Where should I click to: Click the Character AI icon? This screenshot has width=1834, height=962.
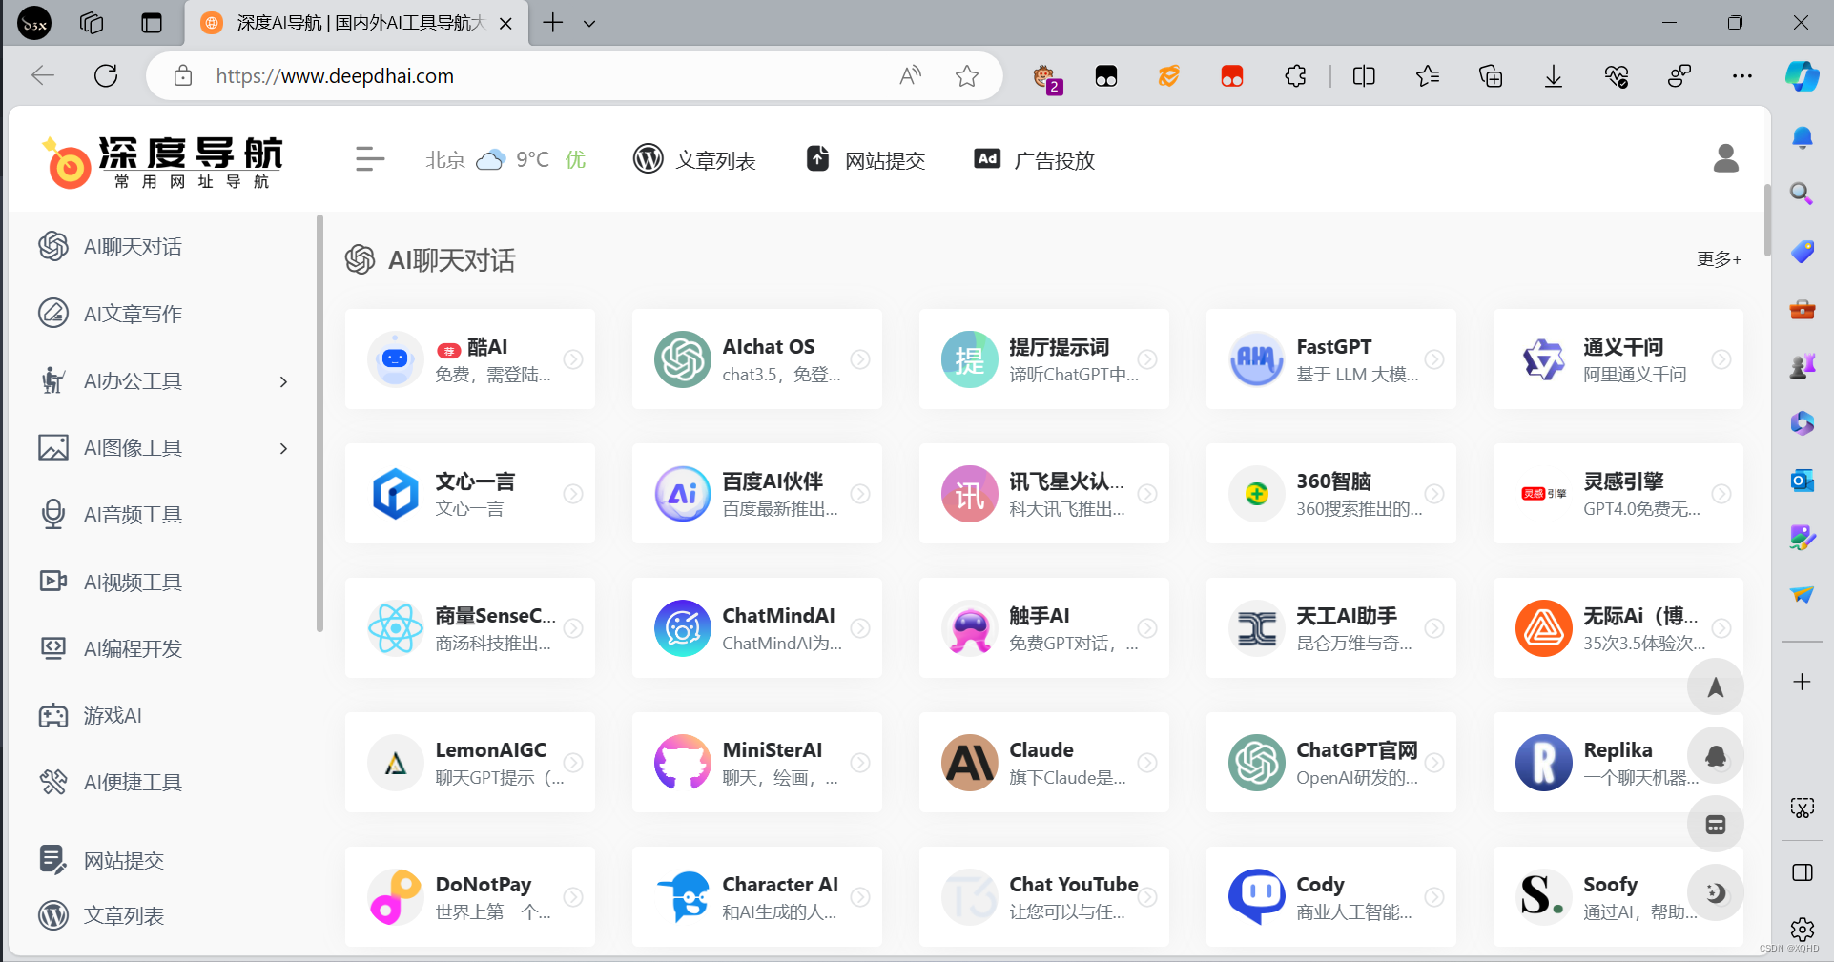[x=682, y=897]
